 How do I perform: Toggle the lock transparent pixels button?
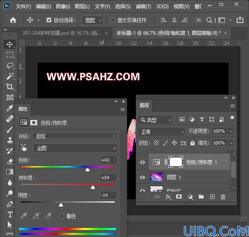[x=157, y=143]
